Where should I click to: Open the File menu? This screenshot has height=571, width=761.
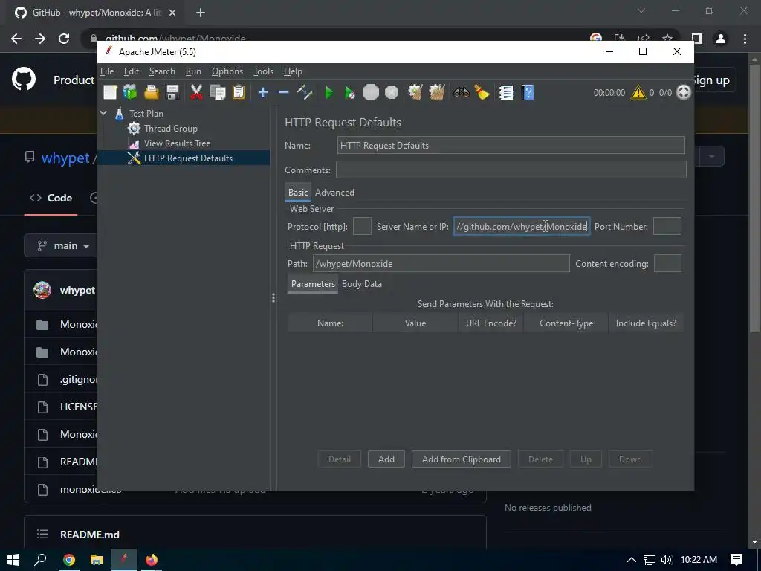click(107, 71)
